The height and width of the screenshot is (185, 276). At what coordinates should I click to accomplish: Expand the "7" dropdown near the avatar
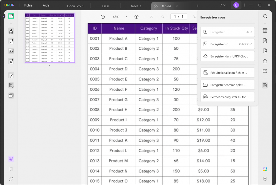[223, 5]
